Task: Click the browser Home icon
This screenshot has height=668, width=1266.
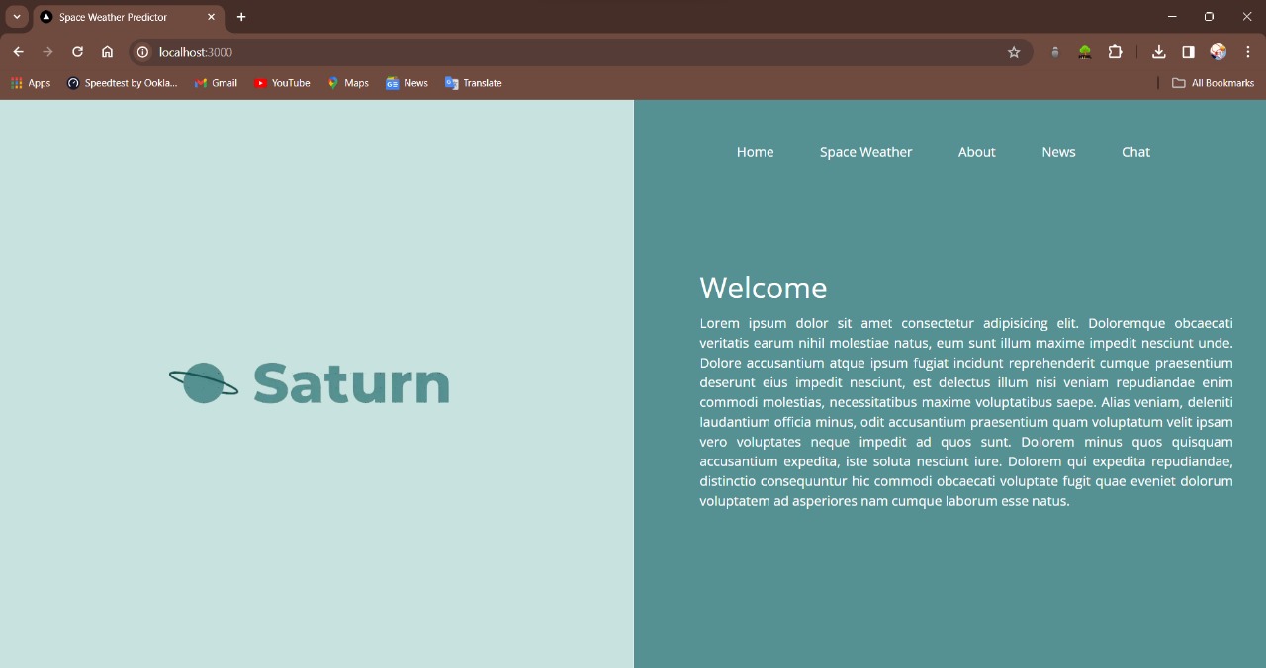Action: (107, 51)
